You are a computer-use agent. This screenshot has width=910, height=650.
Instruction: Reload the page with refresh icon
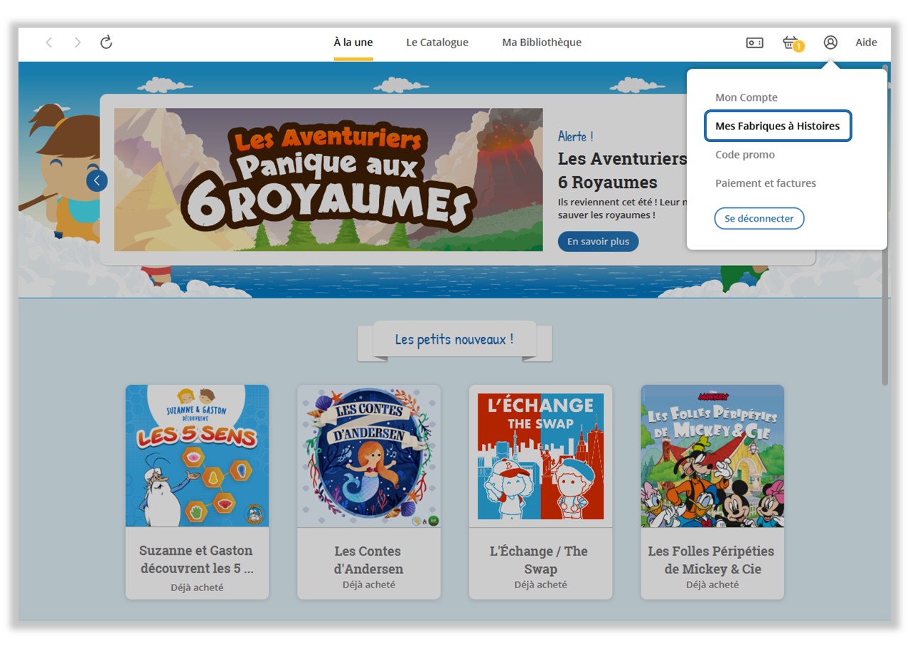[106, 43]
